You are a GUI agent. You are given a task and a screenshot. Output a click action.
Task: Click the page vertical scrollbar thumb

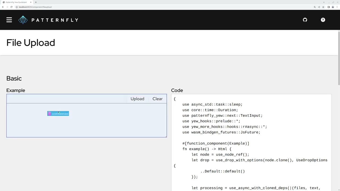pos(339,58)
